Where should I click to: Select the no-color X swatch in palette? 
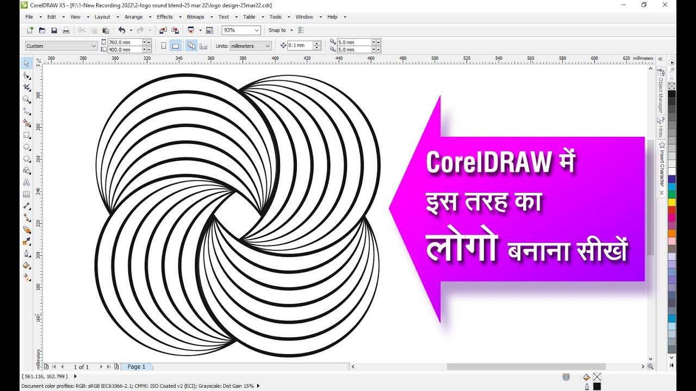[672, 86]
